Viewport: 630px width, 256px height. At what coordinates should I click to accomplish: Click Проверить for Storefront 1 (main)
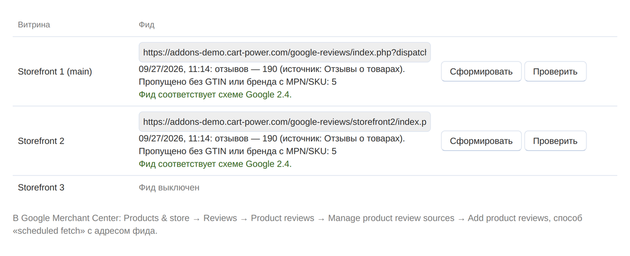[x=555, y=71]
